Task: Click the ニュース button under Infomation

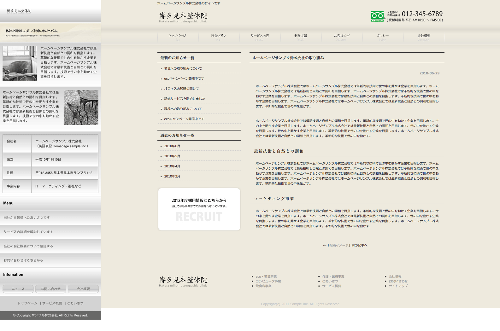Action: 18,289
